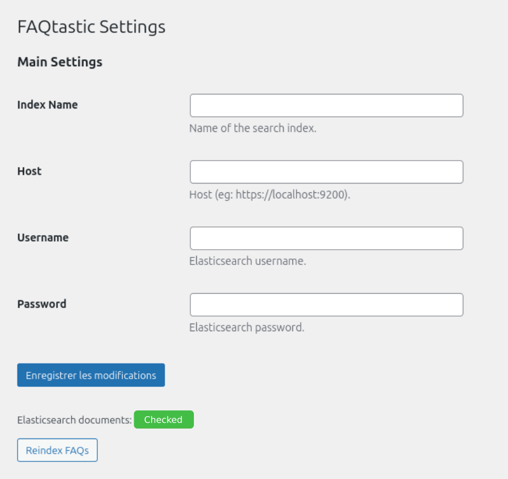Click the Main Settings section heading
The height and width of the screenshot is (479, 508).
(x=60, y=62)
